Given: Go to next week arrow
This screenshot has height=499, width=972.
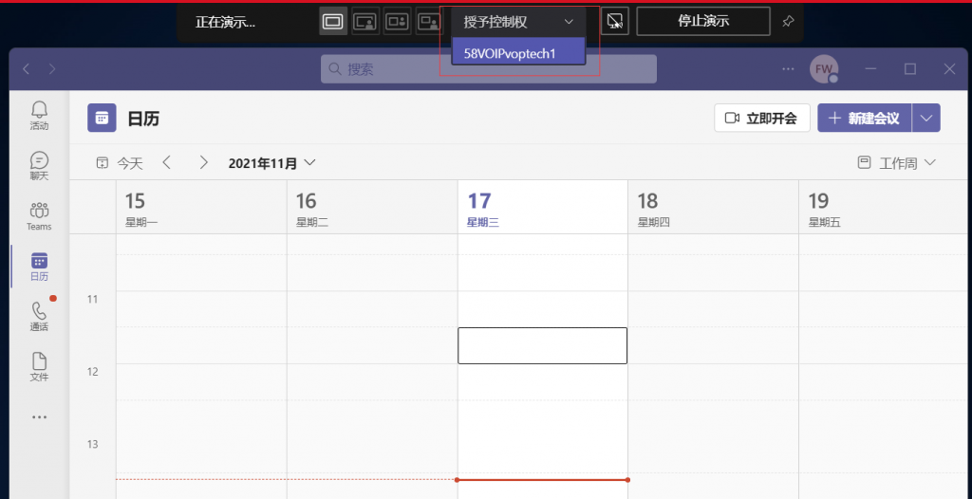Looking at the screenshot, I should [203, 163].
